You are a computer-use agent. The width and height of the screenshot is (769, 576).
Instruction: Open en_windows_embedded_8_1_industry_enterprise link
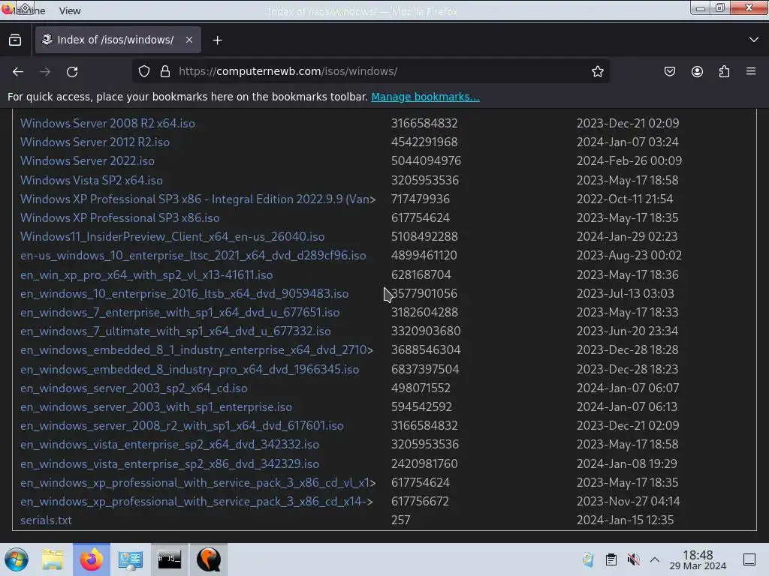point(196,350)
